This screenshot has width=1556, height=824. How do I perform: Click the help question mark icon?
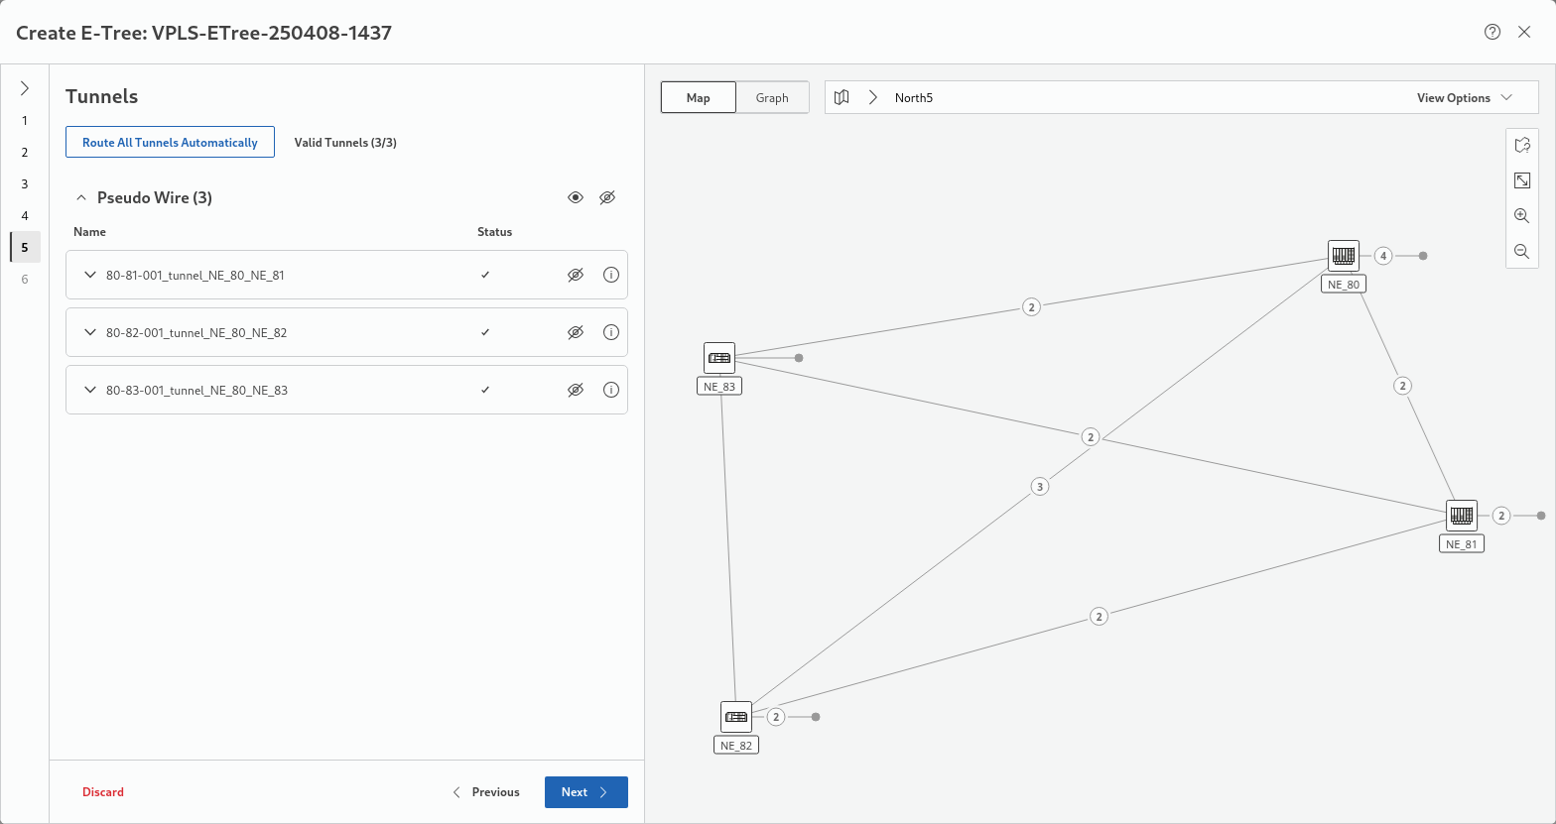coord(1491,32)
